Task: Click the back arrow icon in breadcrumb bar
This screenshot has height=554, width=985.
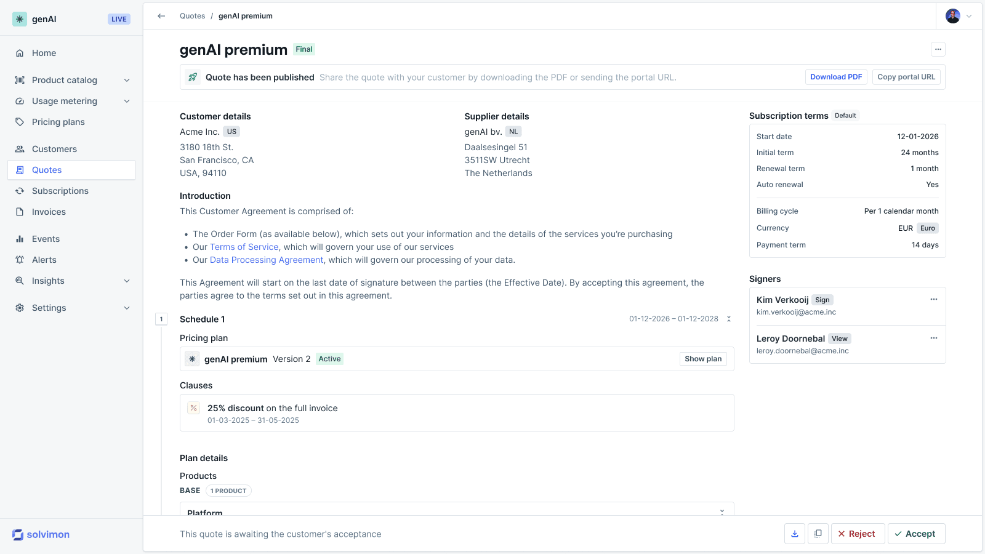Action: (161, 16)
